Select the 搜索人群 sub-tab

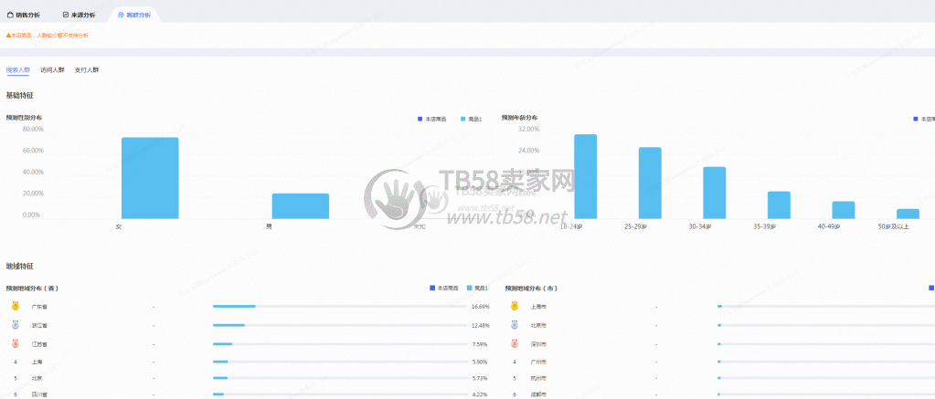pyautogui.click(x=18, y=70)
